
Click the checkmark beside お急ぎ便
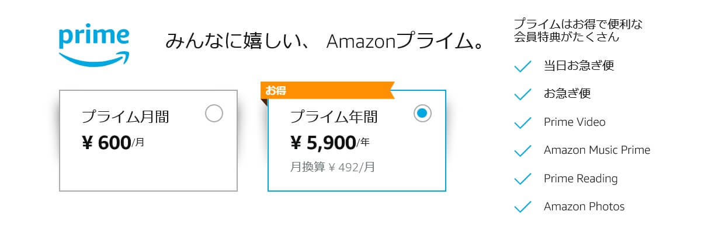click(522, 94)
